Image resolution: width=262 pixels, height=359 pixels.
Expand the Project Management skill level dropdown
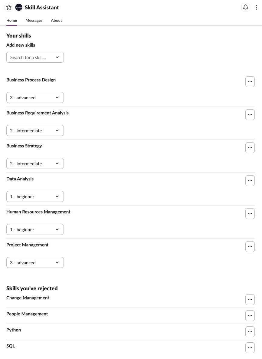tap(35, 262)
